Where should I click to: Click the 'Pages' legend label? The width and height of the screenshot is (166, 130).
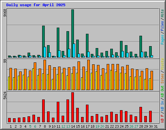pos(162,40)
